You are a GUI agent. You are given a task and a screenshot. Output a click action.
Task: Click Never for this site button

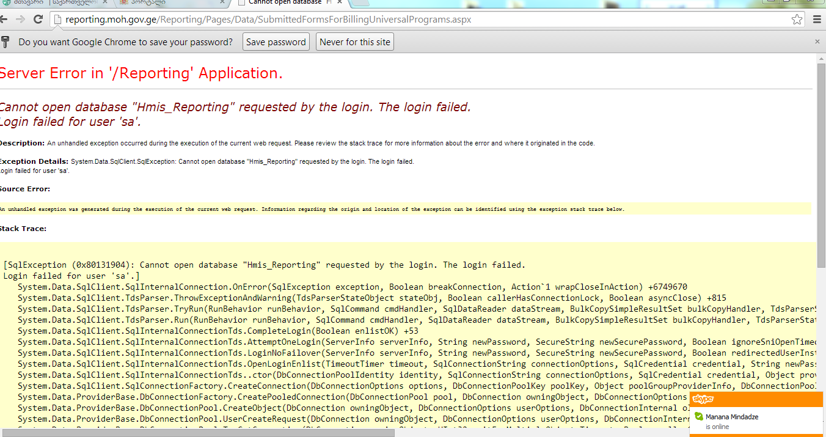[x=354, y=42]
